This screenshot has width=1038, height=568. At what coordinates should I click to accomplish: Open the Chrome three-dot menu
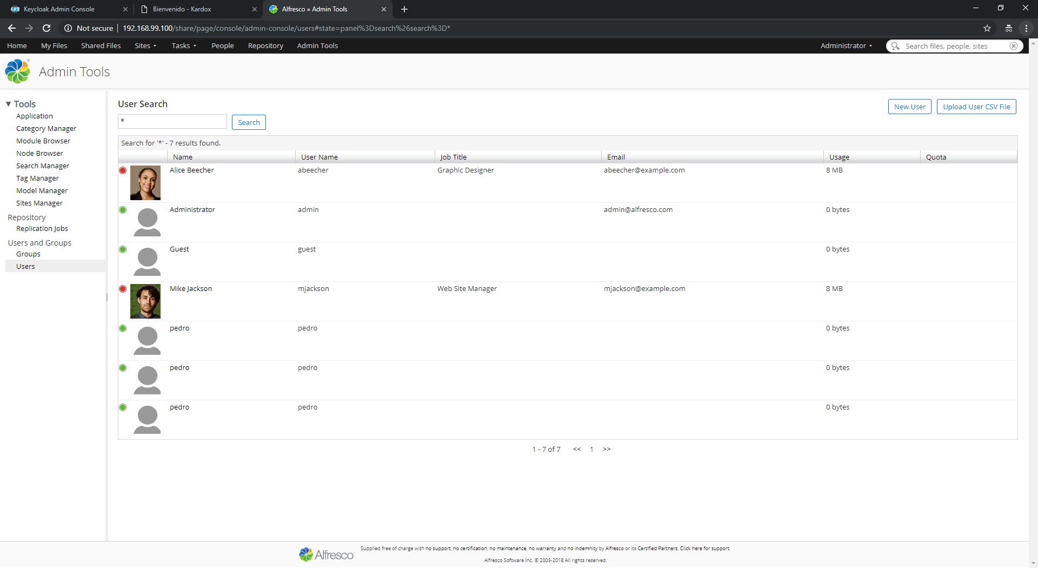pos(1026,28)
